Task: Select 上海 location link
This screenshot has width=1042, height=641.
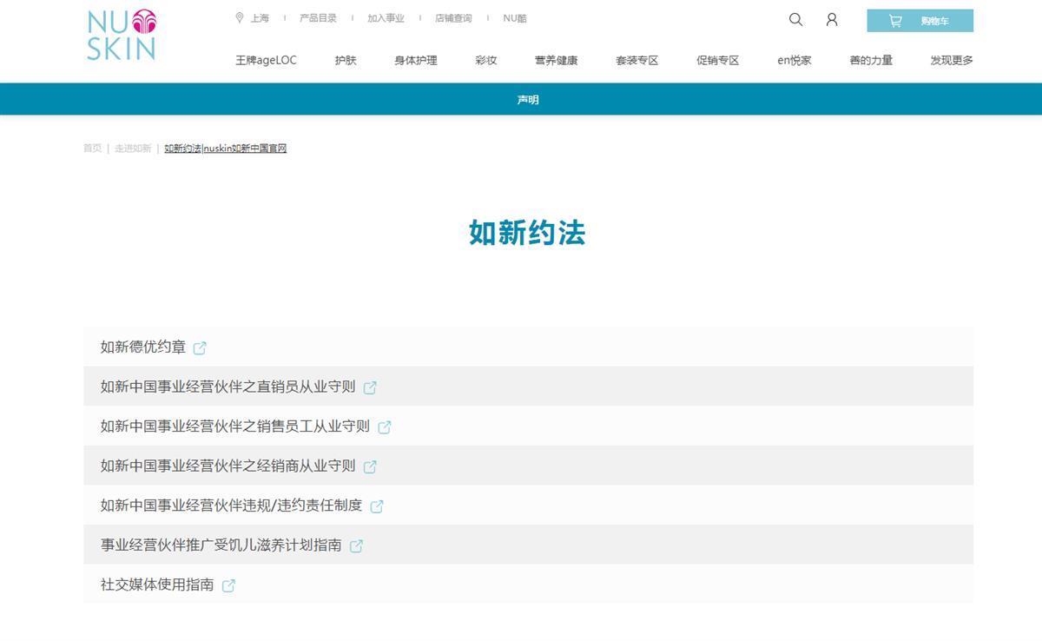Action: coord(260,18)
